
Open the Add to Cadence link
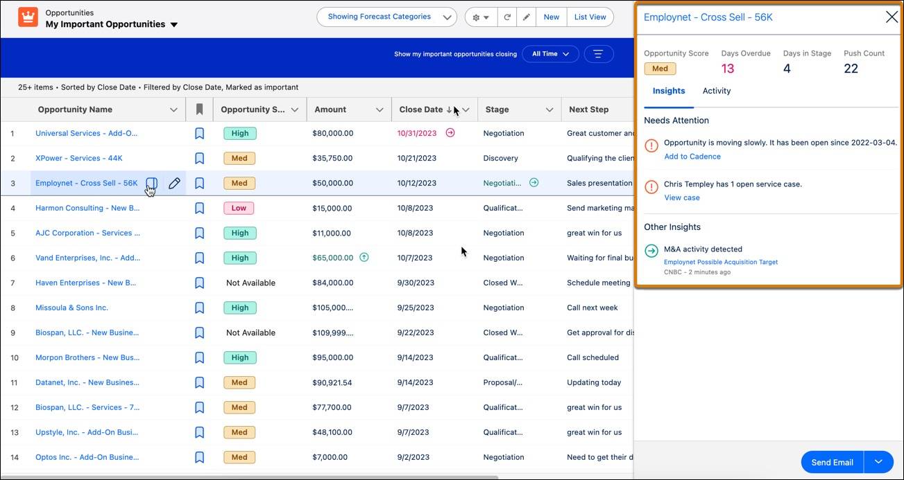coord(692,156)
